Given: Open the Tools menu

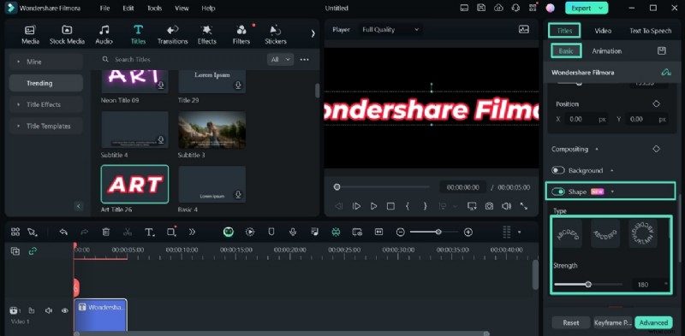Looking at the screenshot, I should pyautogui.click(x=154, y=9).
